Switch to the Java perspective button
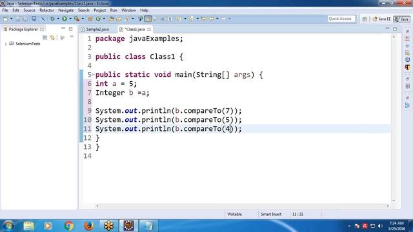 [x=401, y=19]
